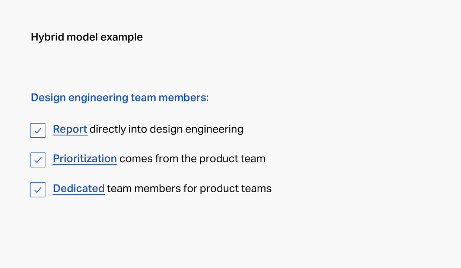The image size is (461, 268).
Task: Click the checkmark icon in the second row
Action: (38, 160)
